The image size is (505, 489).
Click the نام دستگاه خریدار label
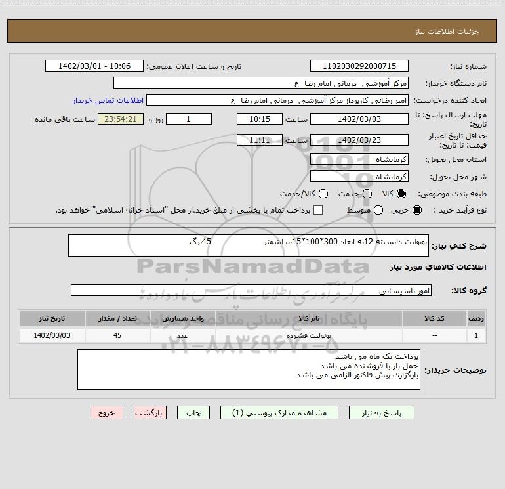pyautogui.click(x=456, y=83)
